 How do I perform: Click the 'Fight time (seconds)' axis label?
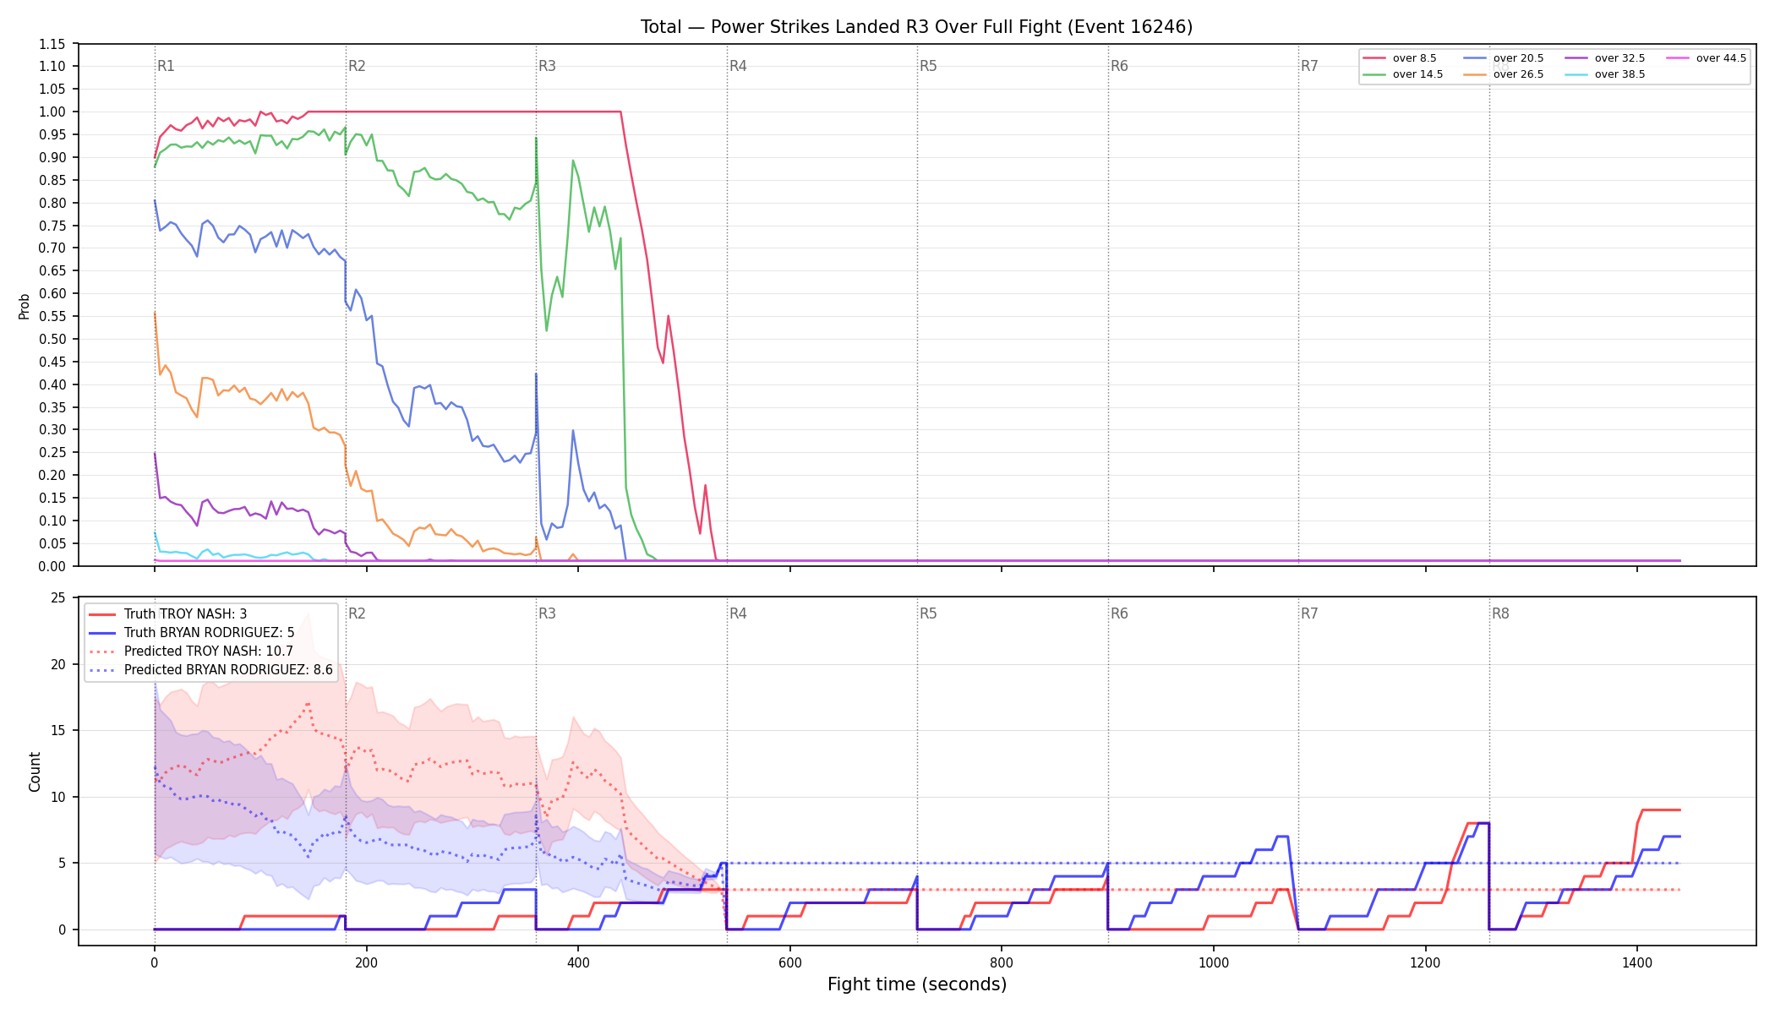pyautogui.click(x=917, y=984)
